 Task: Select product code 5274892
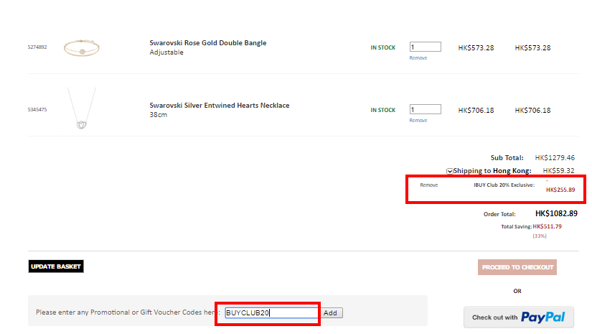pyautogui.click(x=37, y=47)
